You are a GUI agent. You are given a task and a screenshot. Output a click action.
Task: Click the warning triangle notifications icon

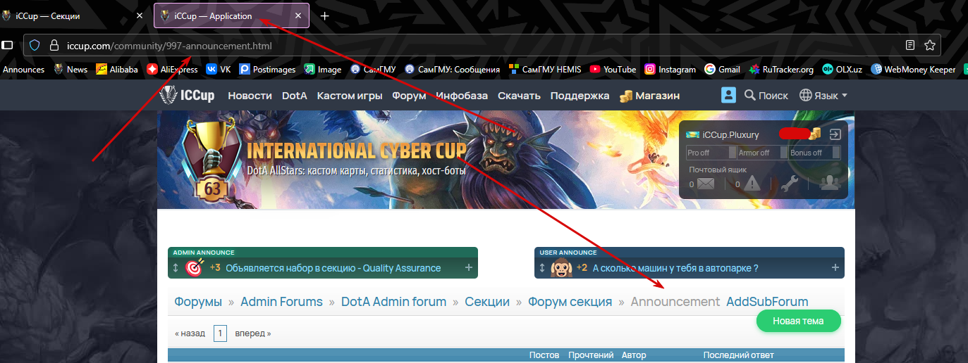coord(752,184)
